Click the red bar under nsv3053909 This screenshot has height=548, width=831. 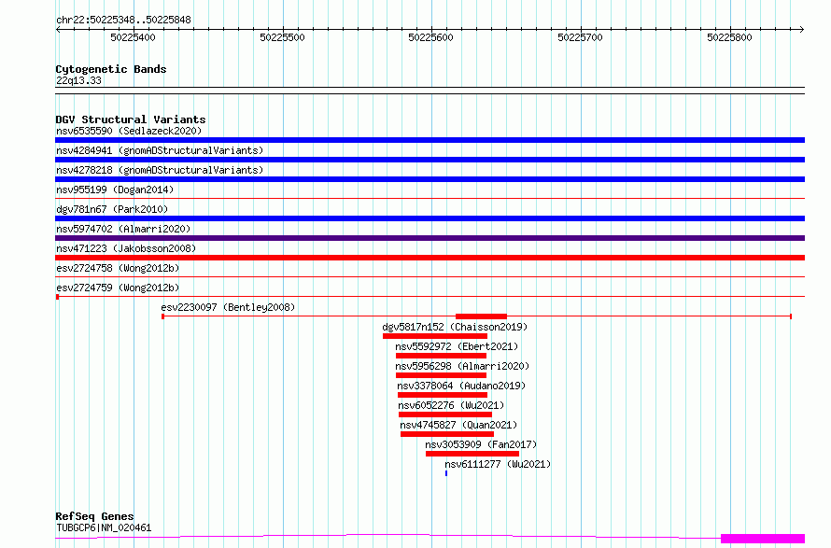472,454
